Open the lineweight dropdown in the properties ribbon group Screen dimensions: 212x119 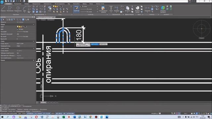97,12
